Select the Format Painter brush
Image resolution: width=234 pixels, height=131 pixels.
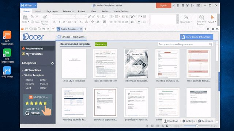45,17
